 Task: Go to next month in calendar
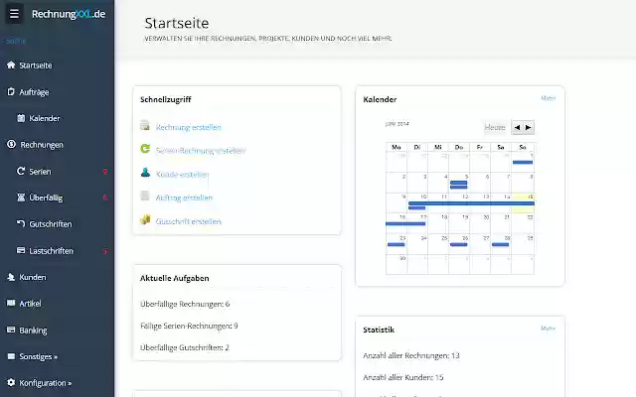tap(529, 127)
